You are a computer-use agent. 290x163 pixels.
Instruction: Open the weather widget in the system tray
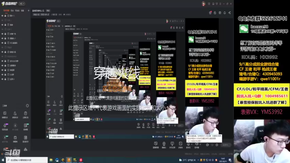coord(187,160)
